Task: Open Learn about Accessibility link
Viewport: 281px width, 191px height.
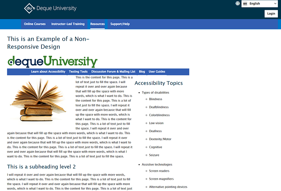Action: (48, 71)
